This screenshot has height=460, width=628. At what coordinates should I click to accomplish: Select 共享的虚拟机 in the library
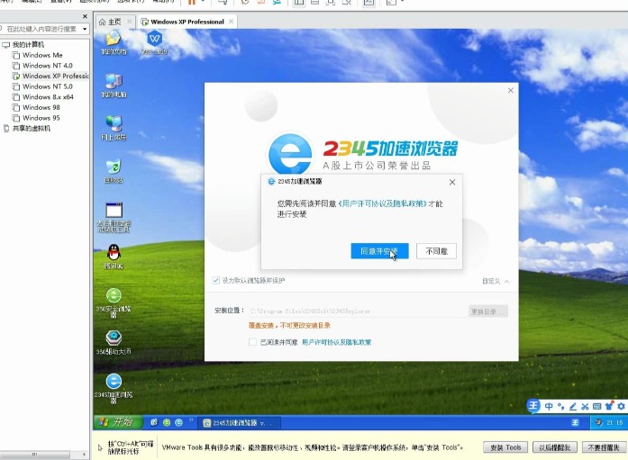(x=31, y=129)
